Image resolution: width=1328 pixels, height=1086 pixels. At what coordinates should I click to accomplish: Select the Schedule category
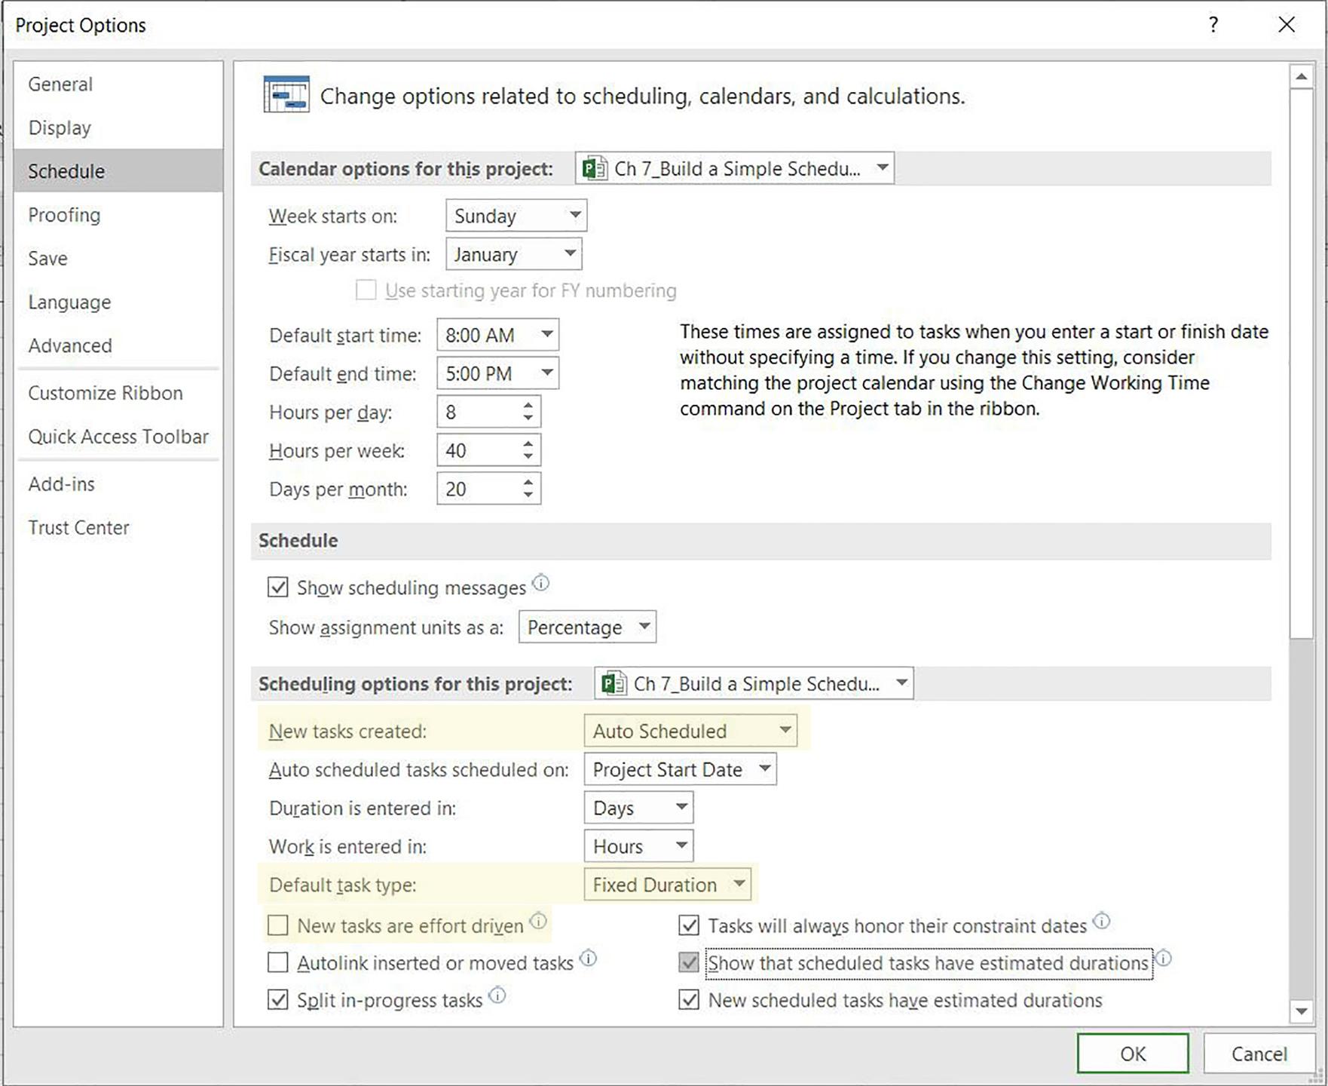[x=118, y=171]
